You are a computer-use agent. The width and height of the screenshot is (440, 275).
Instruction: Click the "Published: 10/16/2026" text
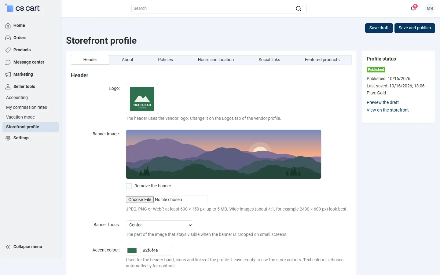coord(388,79)
